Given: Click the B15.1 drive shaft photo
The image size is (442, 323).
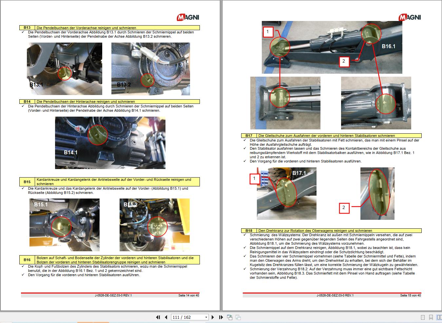Looking at the screenshot, I should (x=65, y=225).
